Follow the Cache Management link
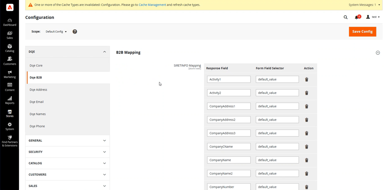The image size is (384, 190). [x=152, y=5]
